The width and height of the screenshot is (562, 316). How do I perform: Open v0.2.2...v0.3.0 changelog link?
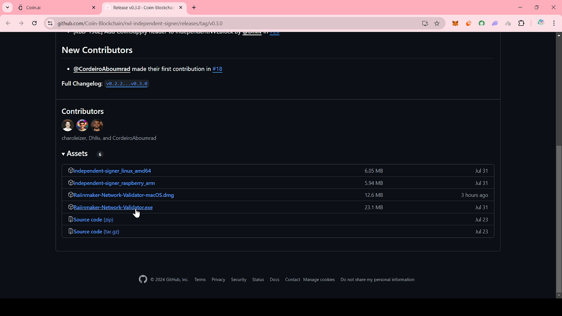coord(127,84)
